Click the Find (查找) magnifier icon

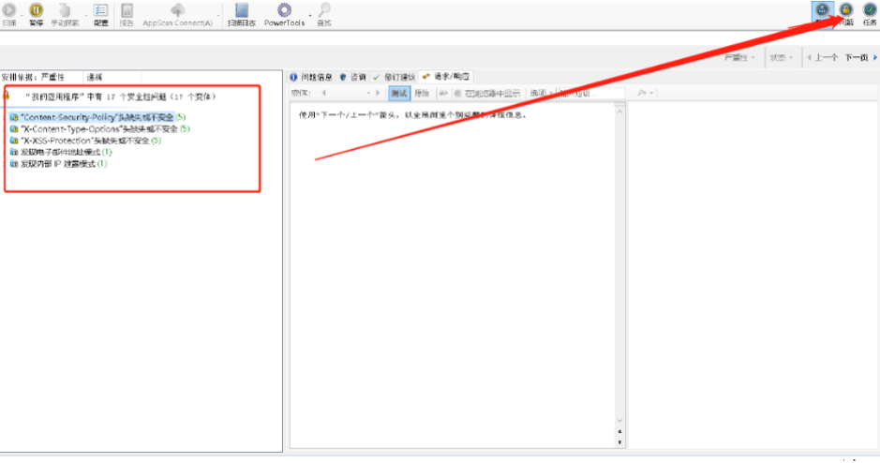click(x=324, y=9)
